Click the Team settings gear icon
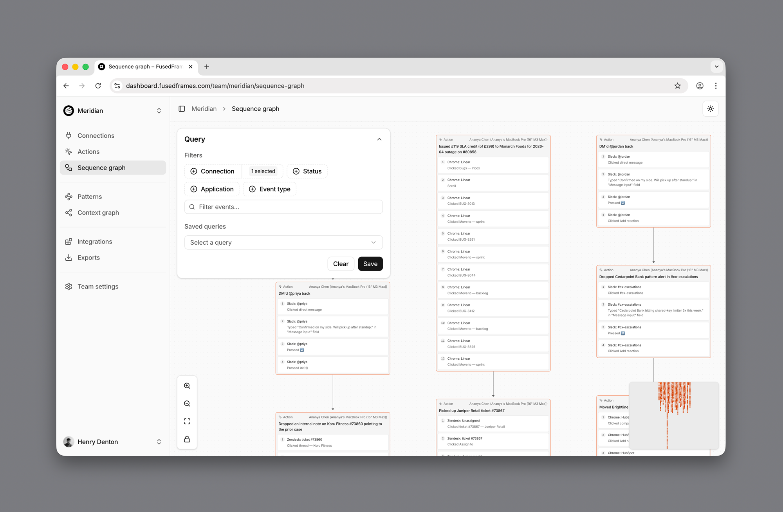The height and width of the screenshot is (512, 783). tap(69, 287)
